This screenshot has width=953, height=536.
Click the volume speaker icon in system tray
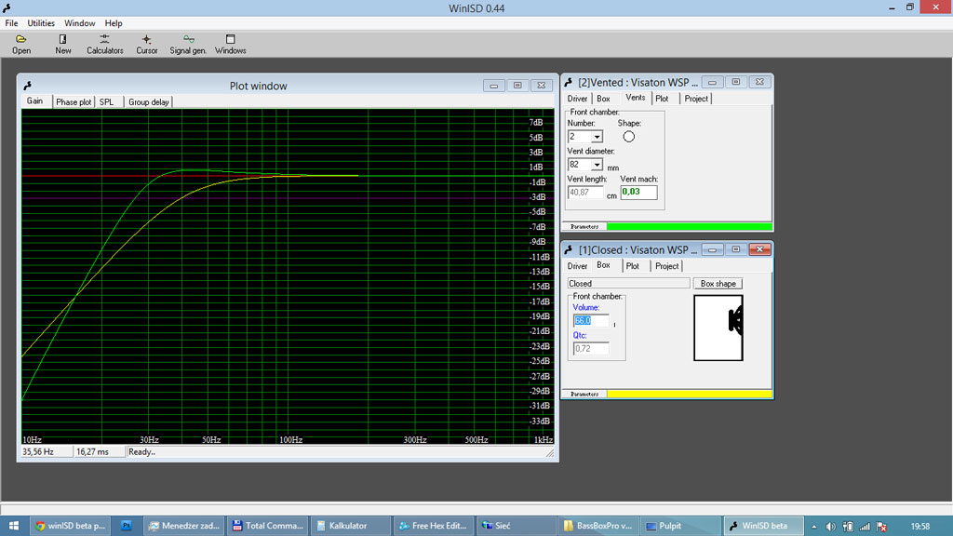(829, 527)
